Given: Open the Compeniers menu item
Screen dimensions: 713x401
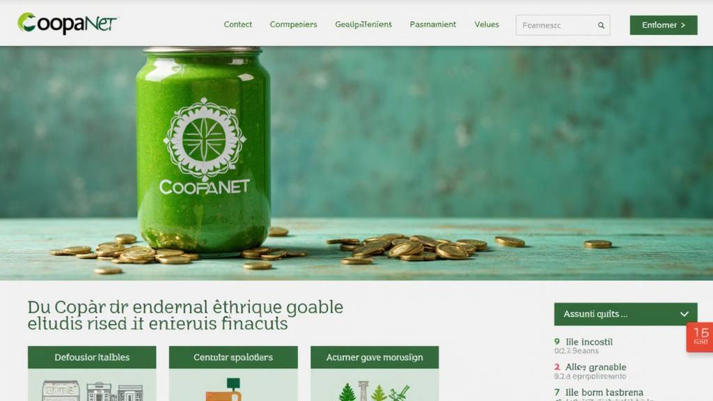Looking at the screenshot, I should click(x=293, y=24).
